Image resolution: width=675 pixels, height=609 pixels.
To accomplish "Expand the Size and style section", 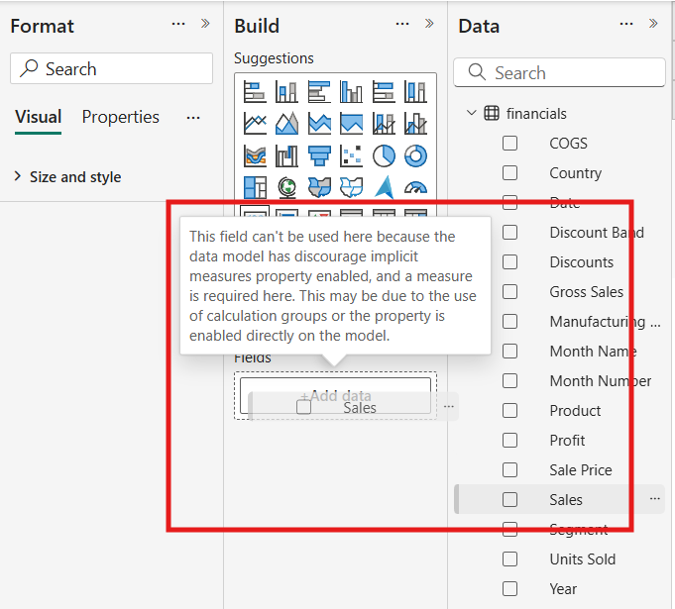I will (x=17, y=176).
